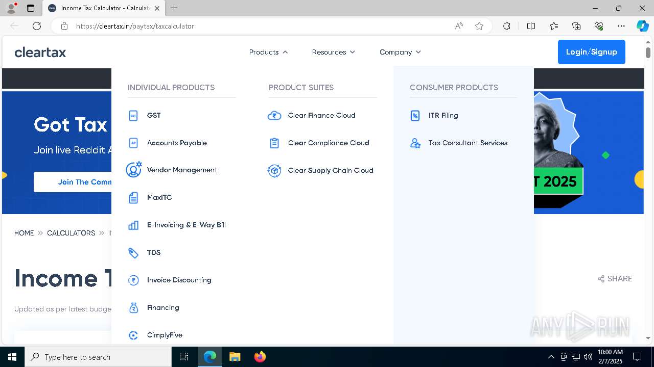Screen dimensions: 654x367
Task: Go to Tax Consultant Services
Action: coord(468,143)
